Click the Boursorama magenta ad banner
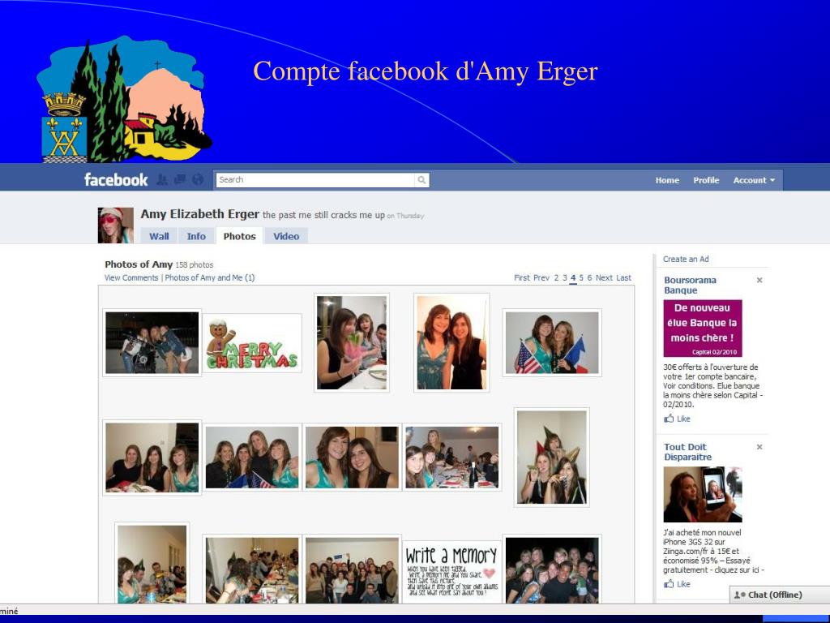Viewport: 830px width, 623px height. pyautogui.click(x=703, y=329)
